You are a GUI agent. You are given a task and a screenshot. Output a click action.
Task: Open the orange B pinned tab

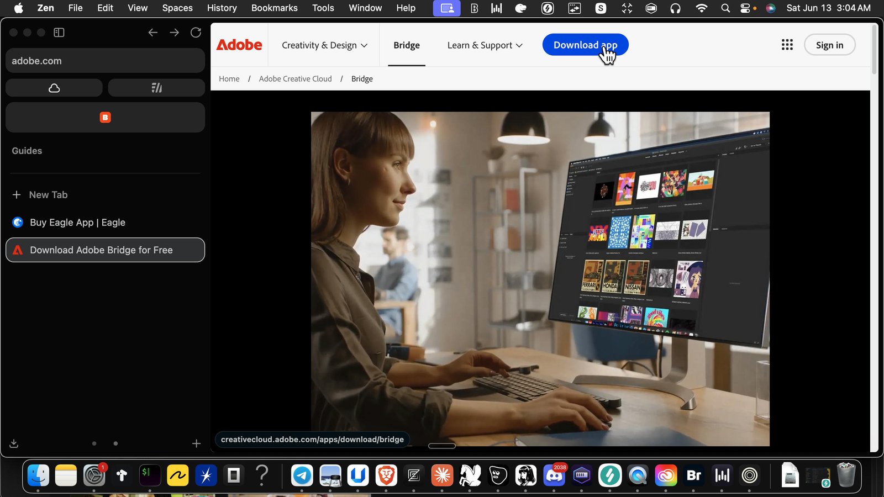[x=105, y=117]
